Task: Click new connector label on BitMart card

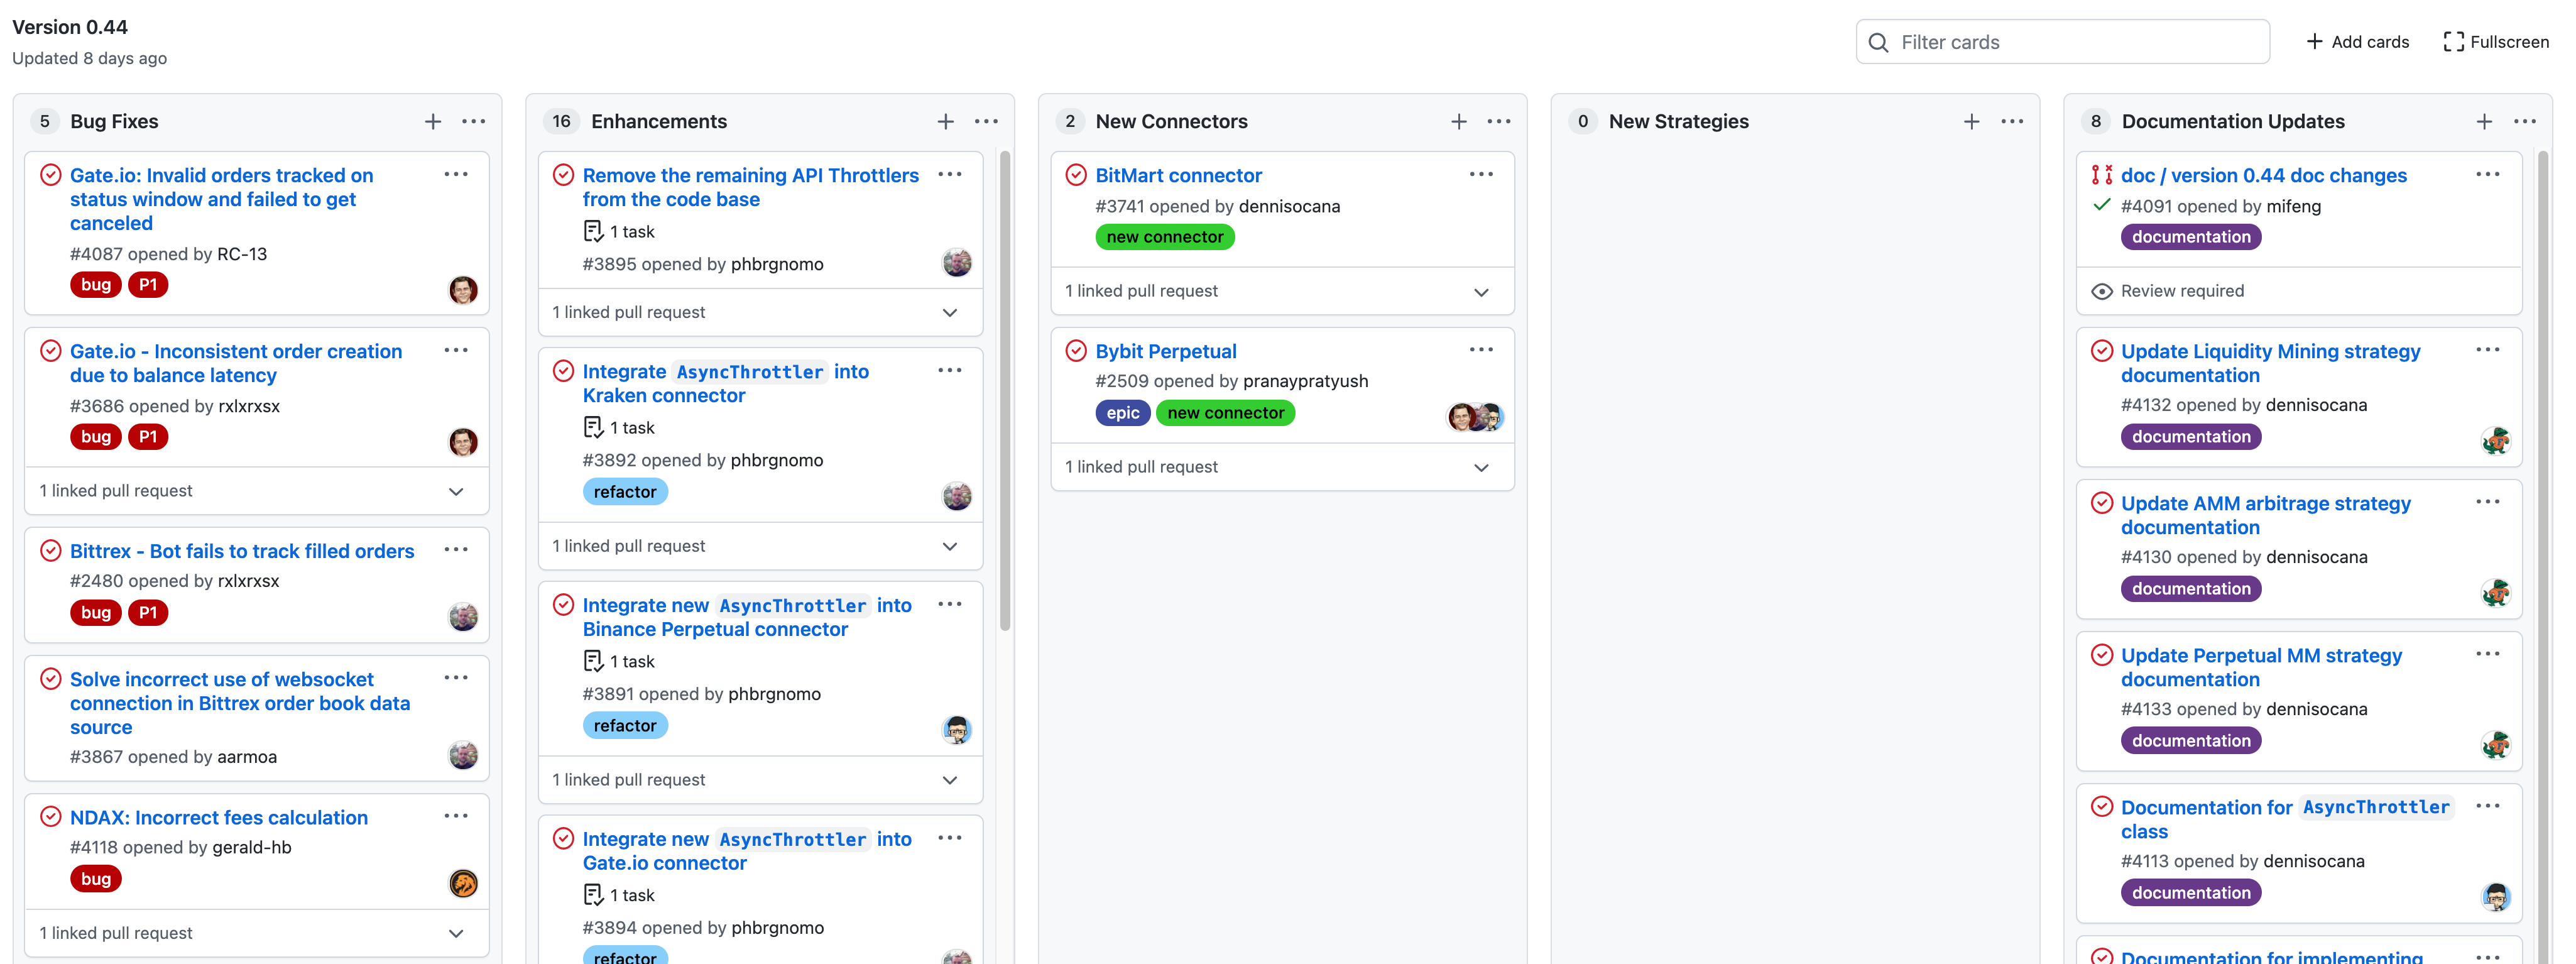Action: click(x=1165, y=237)
